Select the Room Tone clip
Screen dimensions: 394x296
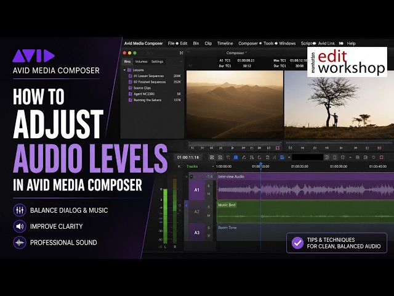tap(305, 232)
